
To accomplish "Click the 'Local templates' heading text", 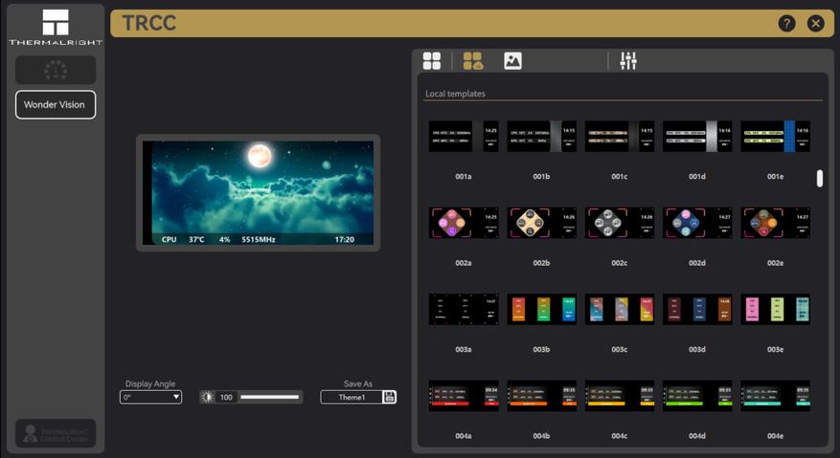I will pos(455,94).
